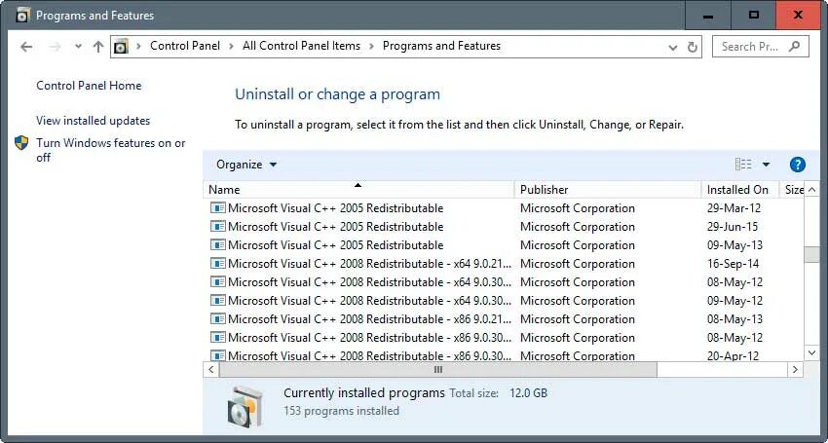The image size is (828, 443).
Task: Sort programs by Publisher column
Action: (x=544, y=189)
